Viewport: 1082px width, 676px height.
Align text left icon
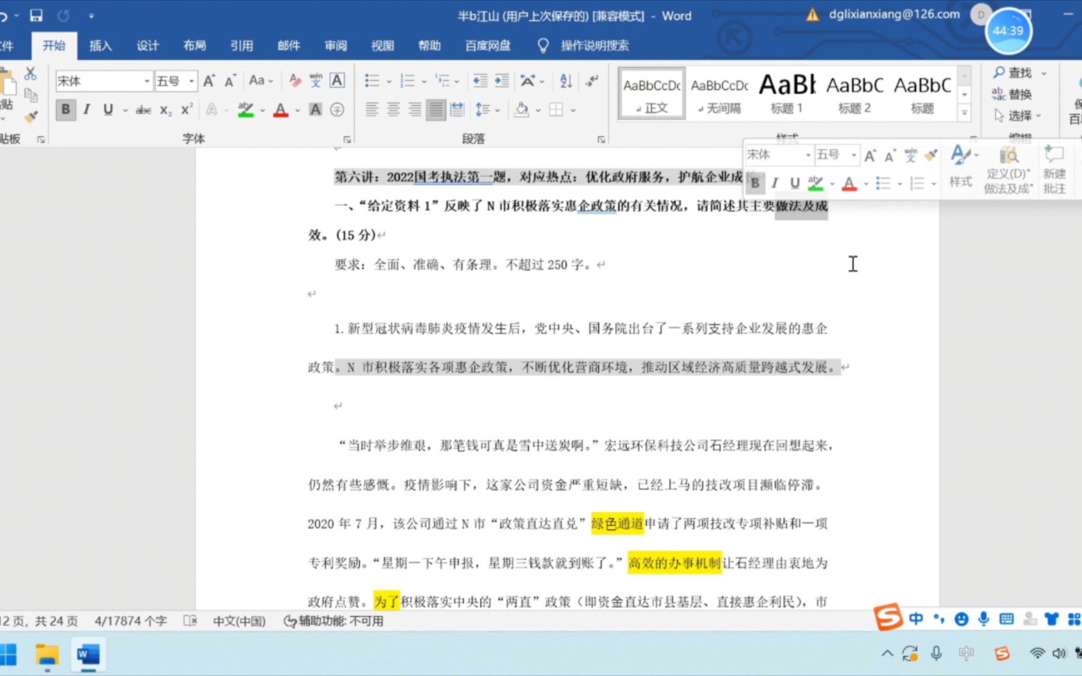pos(372,110)
